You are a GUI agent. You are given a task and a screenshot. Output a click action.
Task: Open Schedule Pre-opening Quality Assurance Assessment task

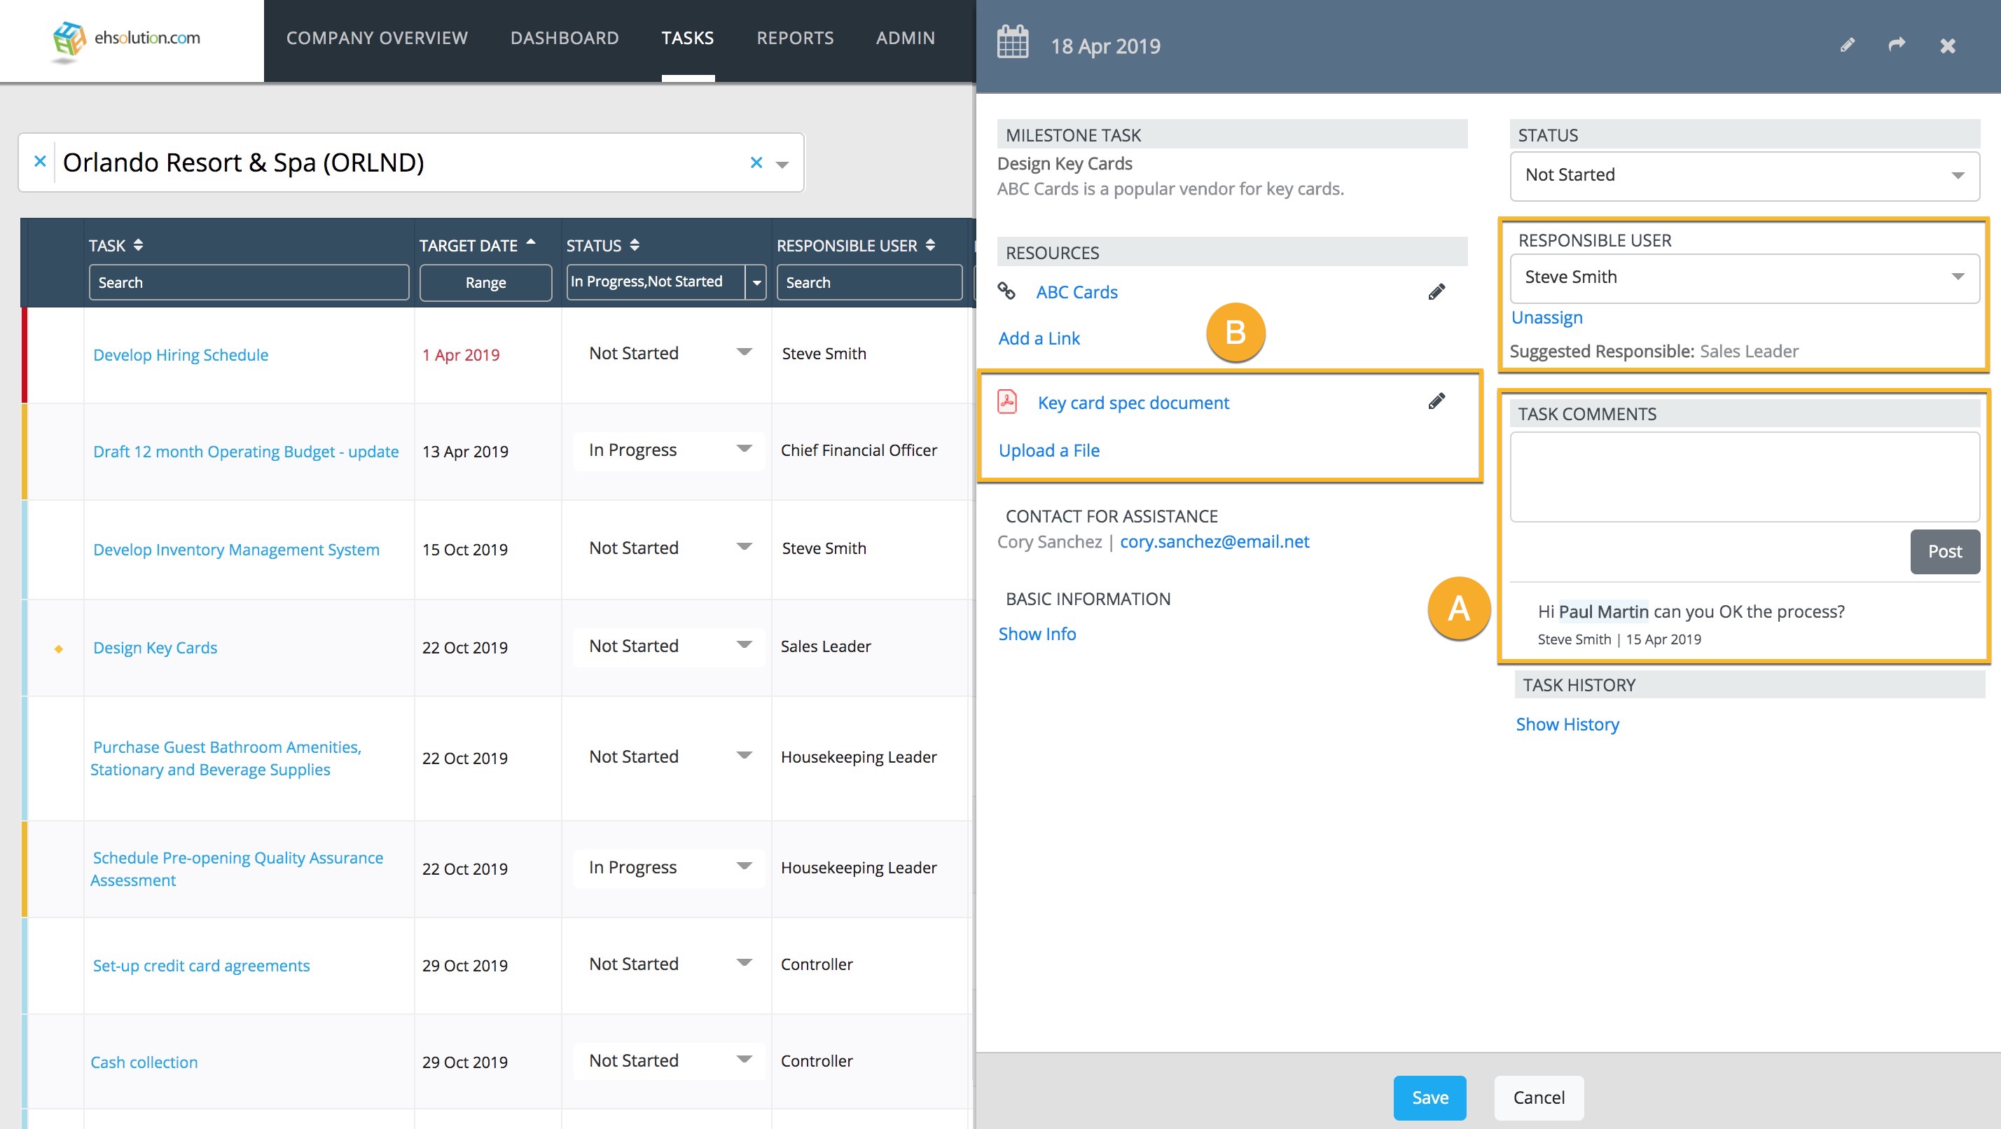coord(236,868)
